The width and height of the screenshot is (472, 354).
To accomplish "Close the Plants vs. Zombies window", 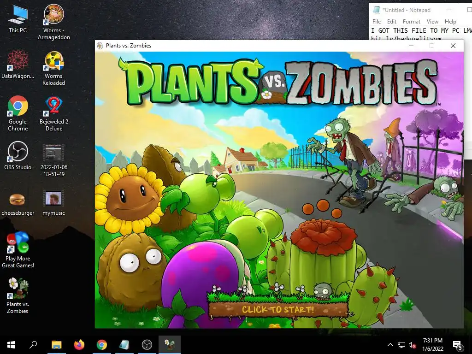I will coord(453,46).
